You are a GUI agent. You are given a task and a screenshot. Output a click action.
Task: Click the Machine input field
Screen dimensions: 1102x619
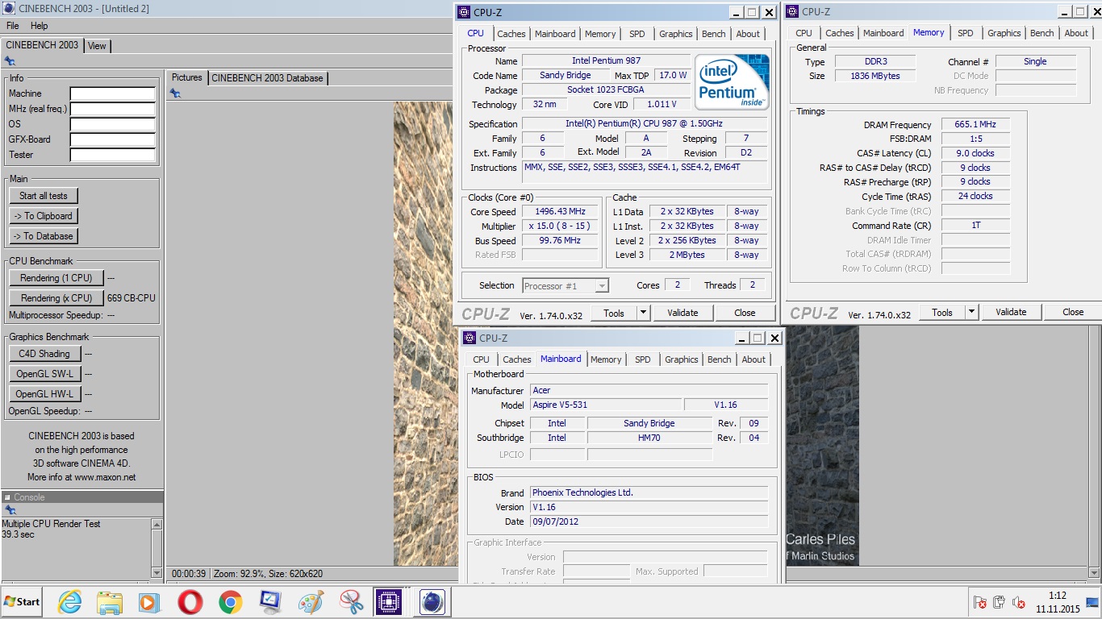pos(112,94)
